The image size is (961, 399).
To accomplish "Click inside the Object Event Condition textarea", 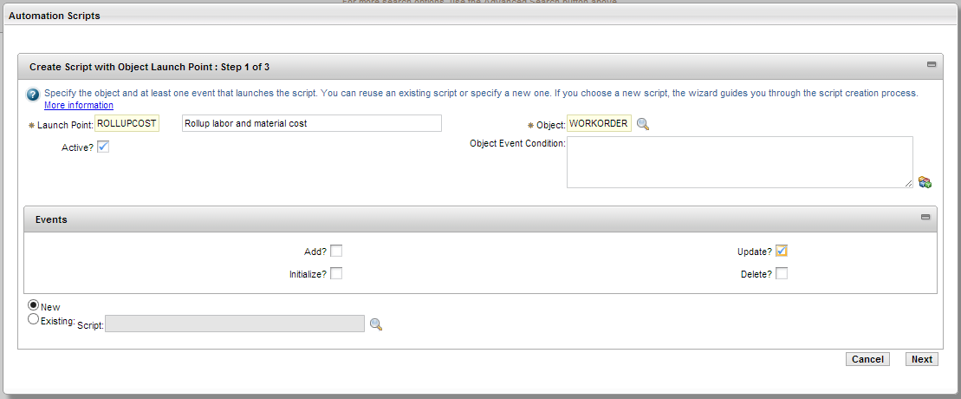I will [x=740, y=162].
